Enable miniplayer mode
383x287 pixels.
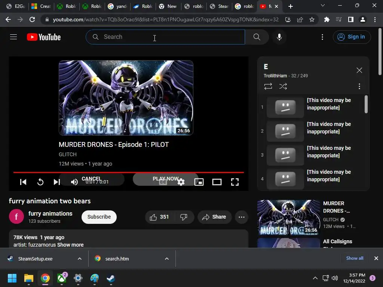pyautogui.click(x=199, y=182)
